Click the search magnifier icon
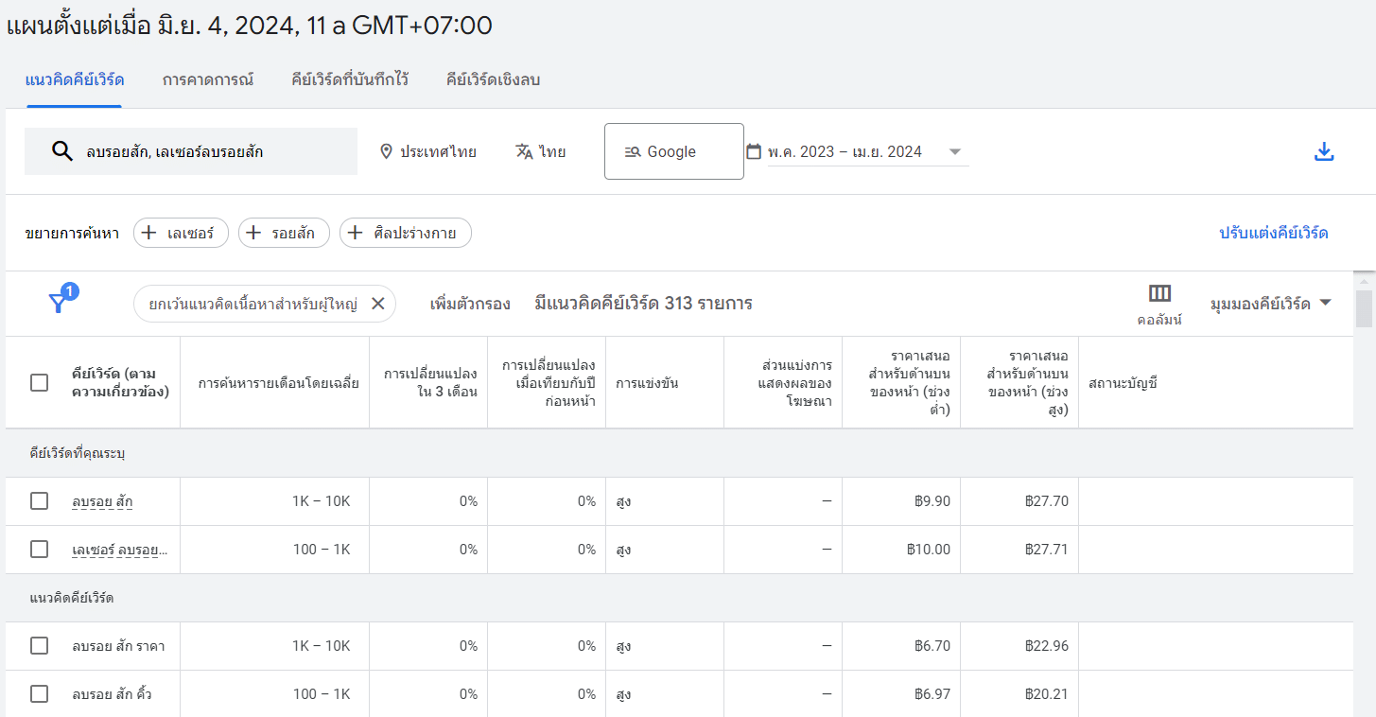Image resolution: width=1376 pixels, height=717 pixels. (x=62, y=151)
